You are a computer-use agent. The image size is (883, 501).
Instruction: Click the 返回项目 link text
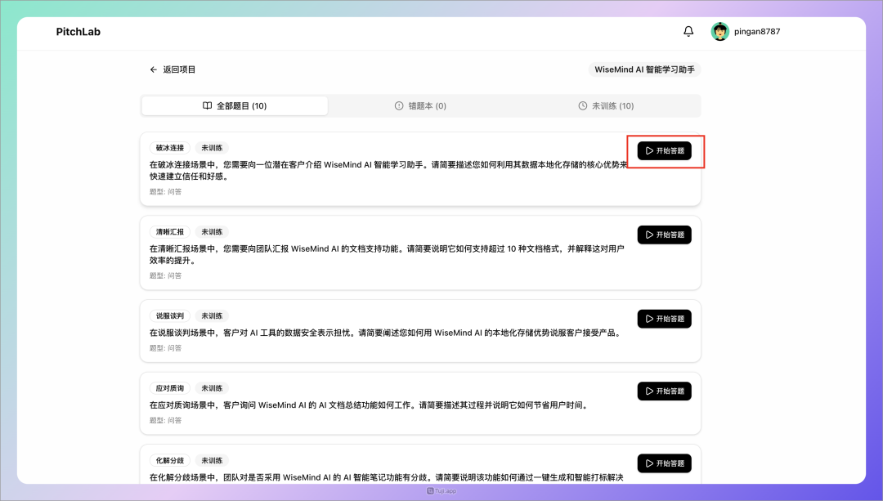tap(179, 69)
